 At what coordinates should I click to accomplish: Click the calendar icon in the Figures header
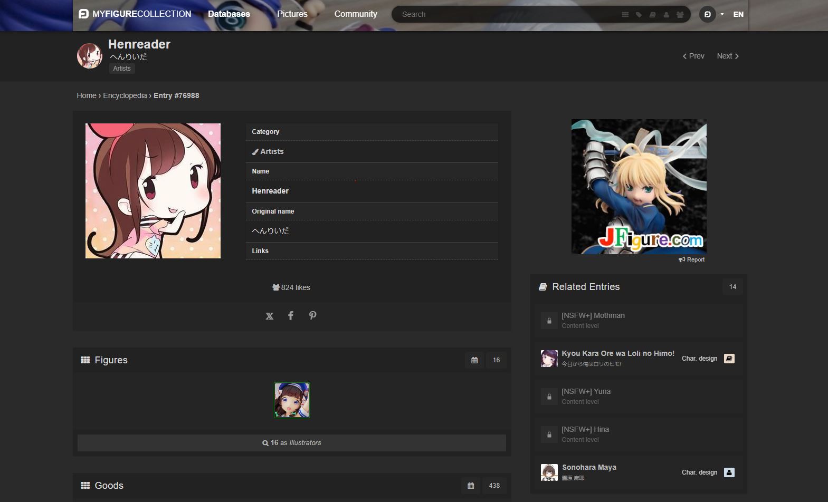coord(474,360)
